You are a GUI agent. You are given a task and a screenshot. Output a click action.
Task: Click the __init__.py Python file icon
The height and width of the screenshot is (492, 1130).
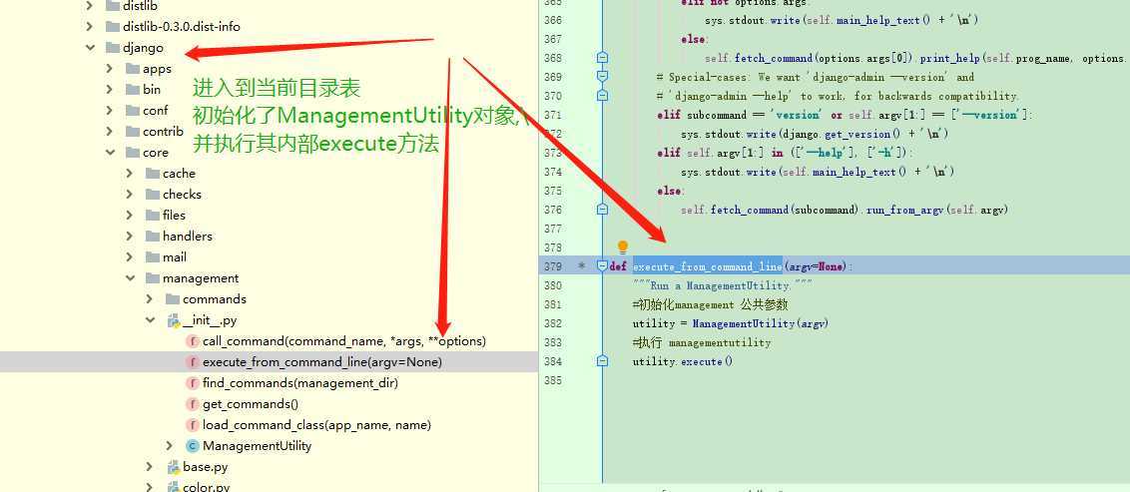(x=173, y=320)
